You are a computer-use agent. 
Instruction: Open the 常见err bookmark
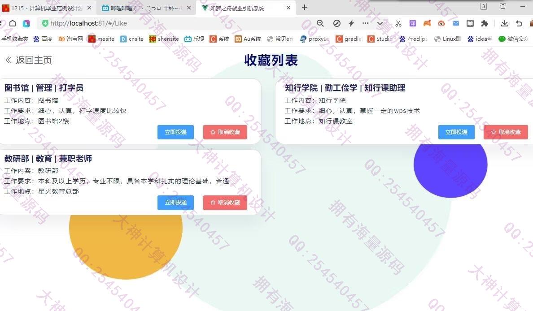click(x=280, y=39)
